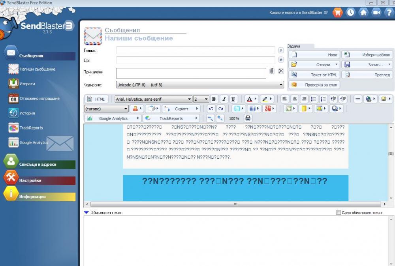Click the Преглед preview button

click(x=367, y=75)
